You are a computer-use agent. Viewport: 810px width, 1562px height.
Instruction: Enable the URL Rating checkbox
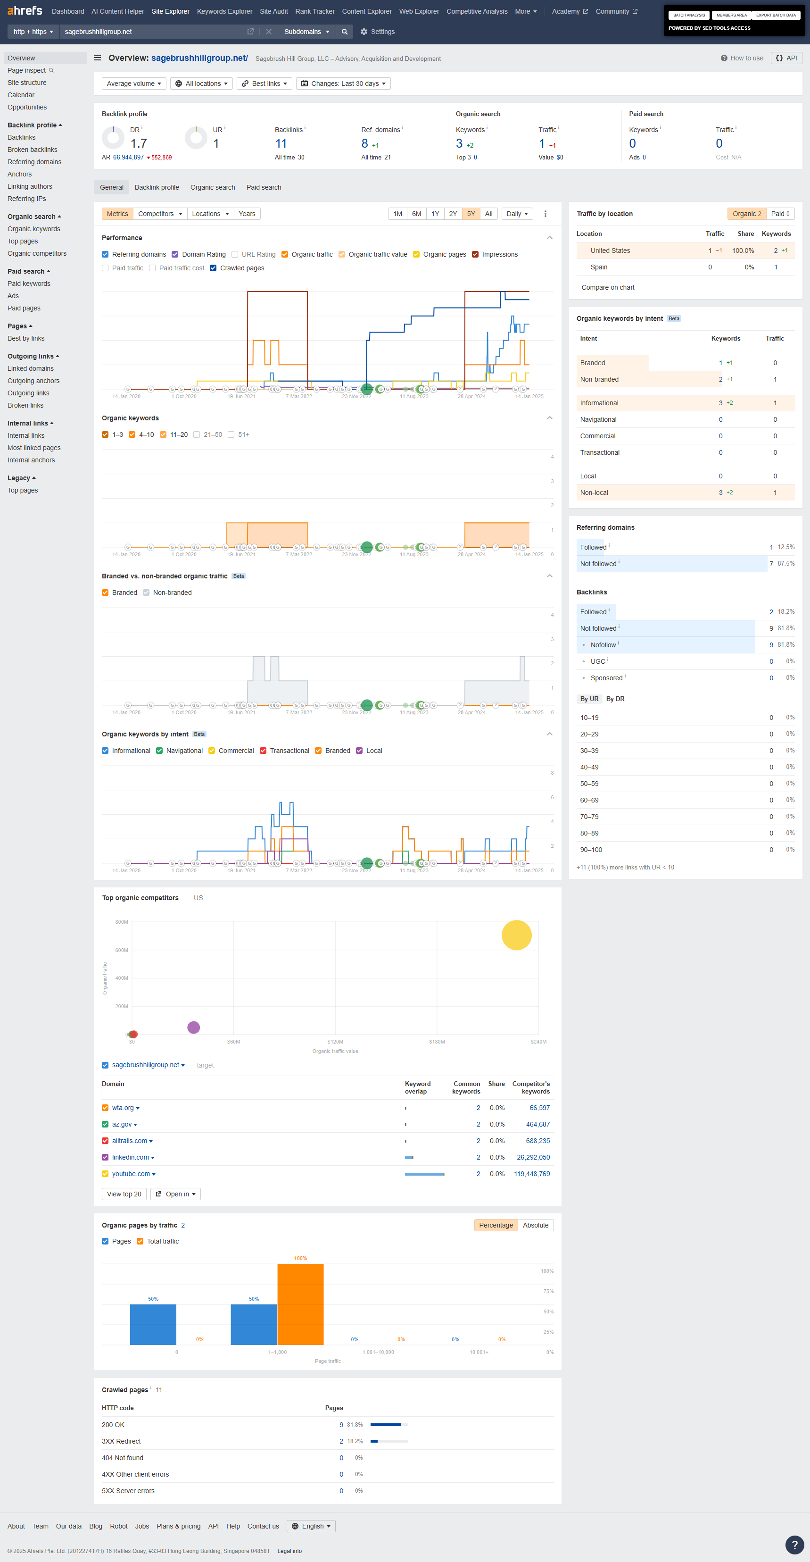[x=235, y=255]
